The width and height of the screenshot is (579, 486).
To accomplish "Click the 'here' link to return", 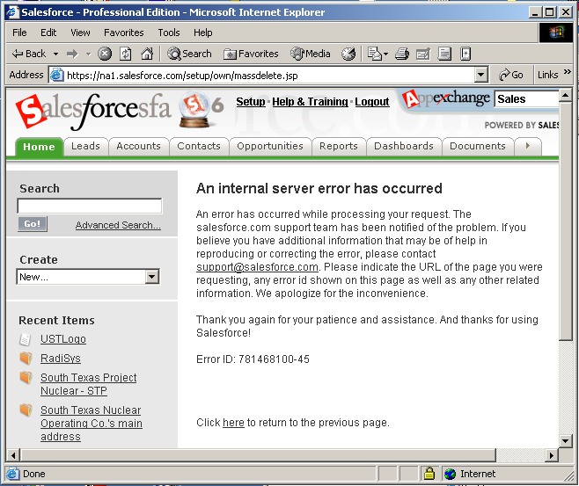I will tap(233, 423).
